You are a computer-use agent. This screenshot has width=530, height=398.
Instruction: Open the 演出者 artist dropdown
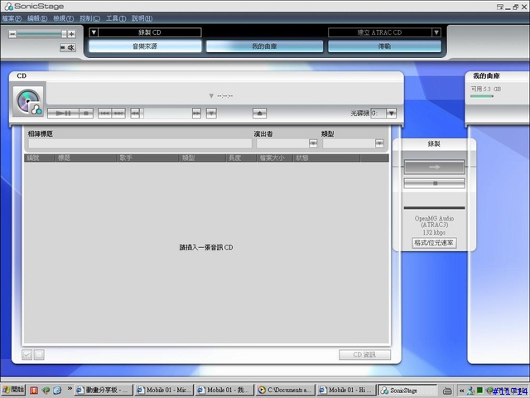point(313,143)
